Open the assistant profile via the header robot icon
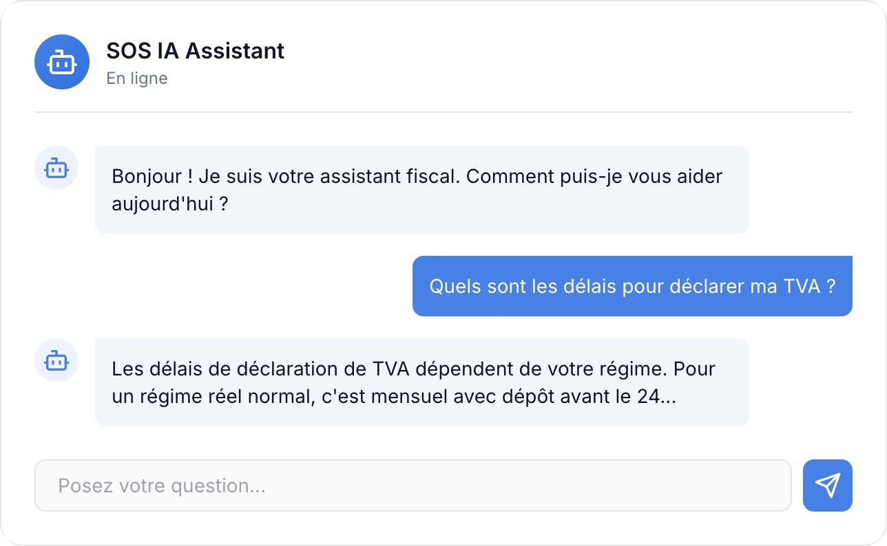 [62, 62]
